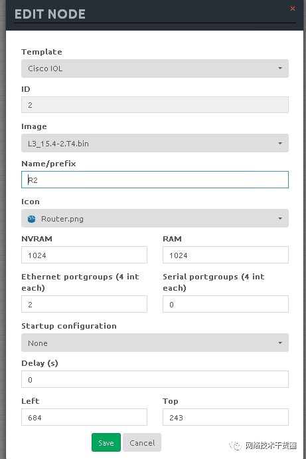Click the Delay (s) input field
306x459 pixels.
[155, 379]
